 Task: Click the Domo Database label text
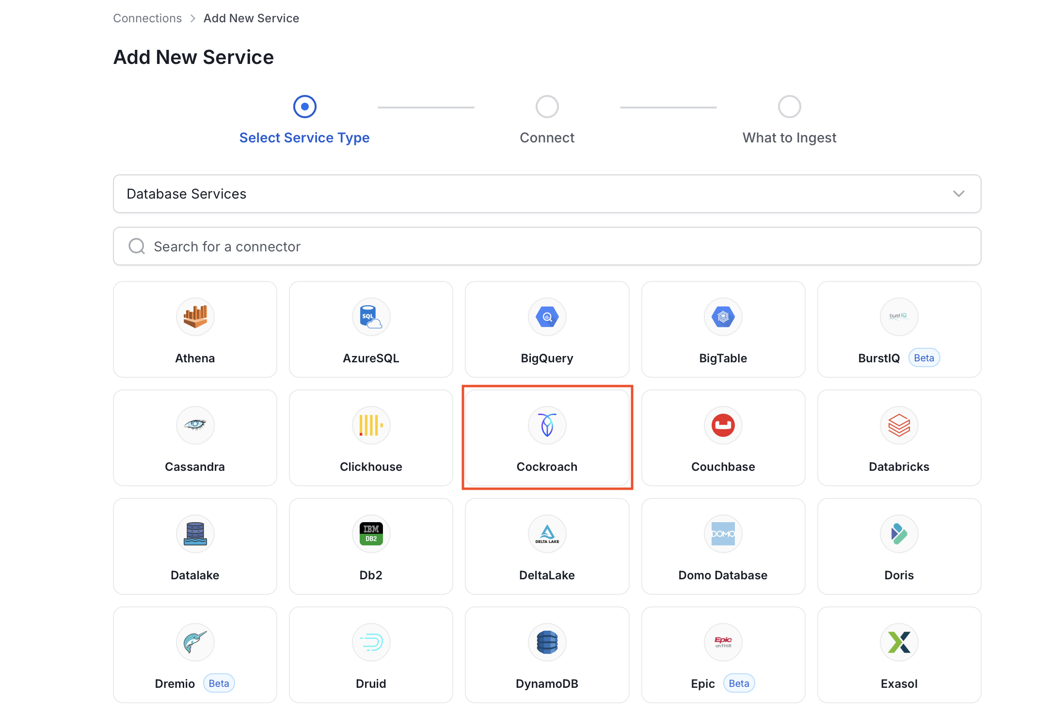pos(723,575)
